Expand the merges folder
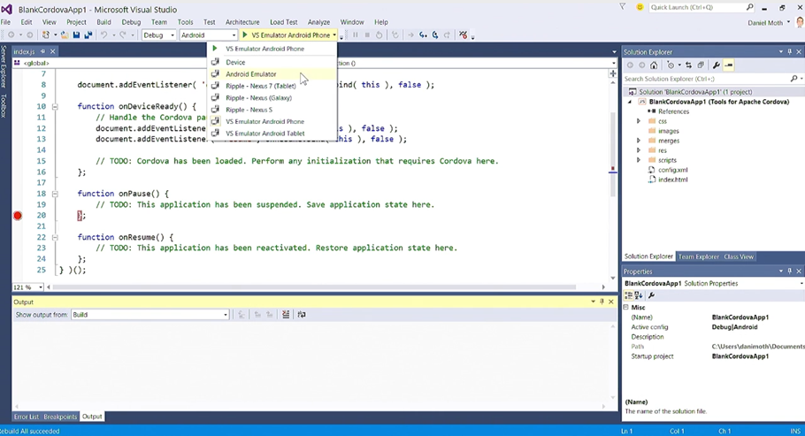Screen dimensions: 805x436 tap(639, 141)
